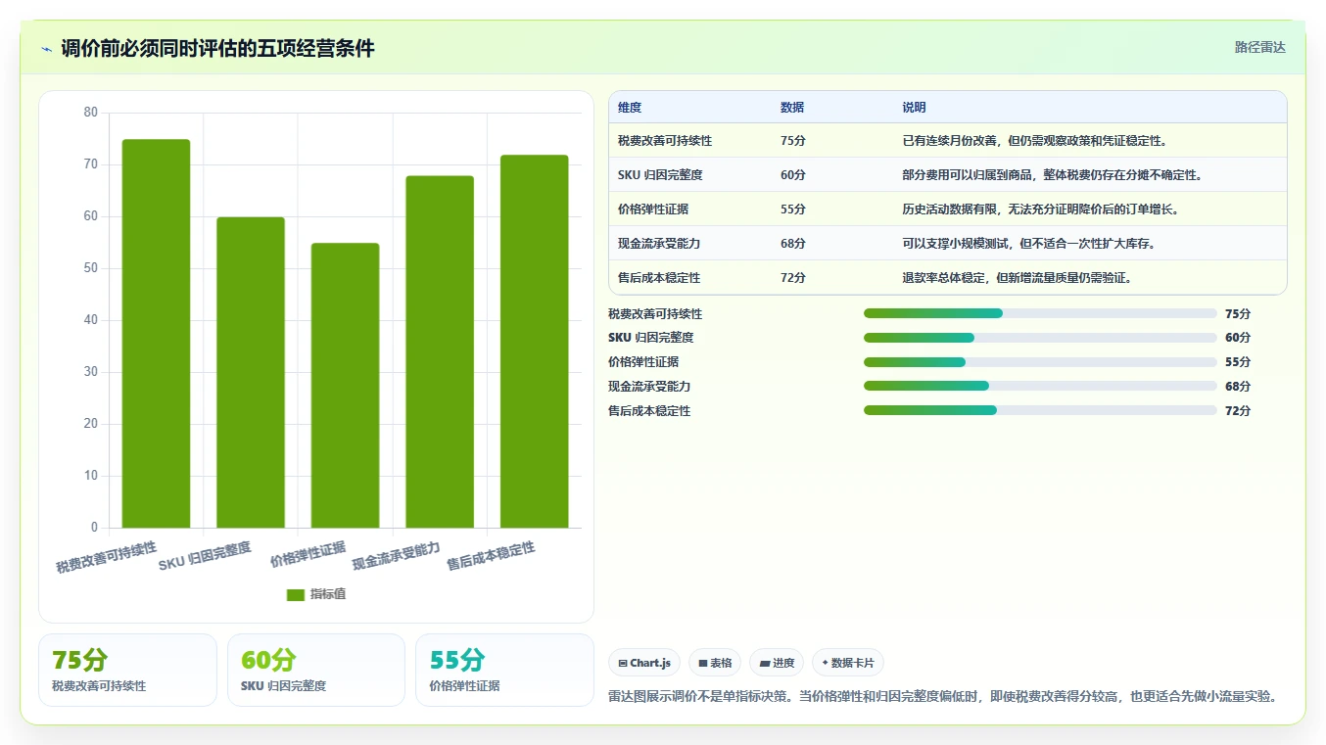Click the 价格弹性证据 progress bar at 55分
1326x745 pixels.
pos(1040,362)
